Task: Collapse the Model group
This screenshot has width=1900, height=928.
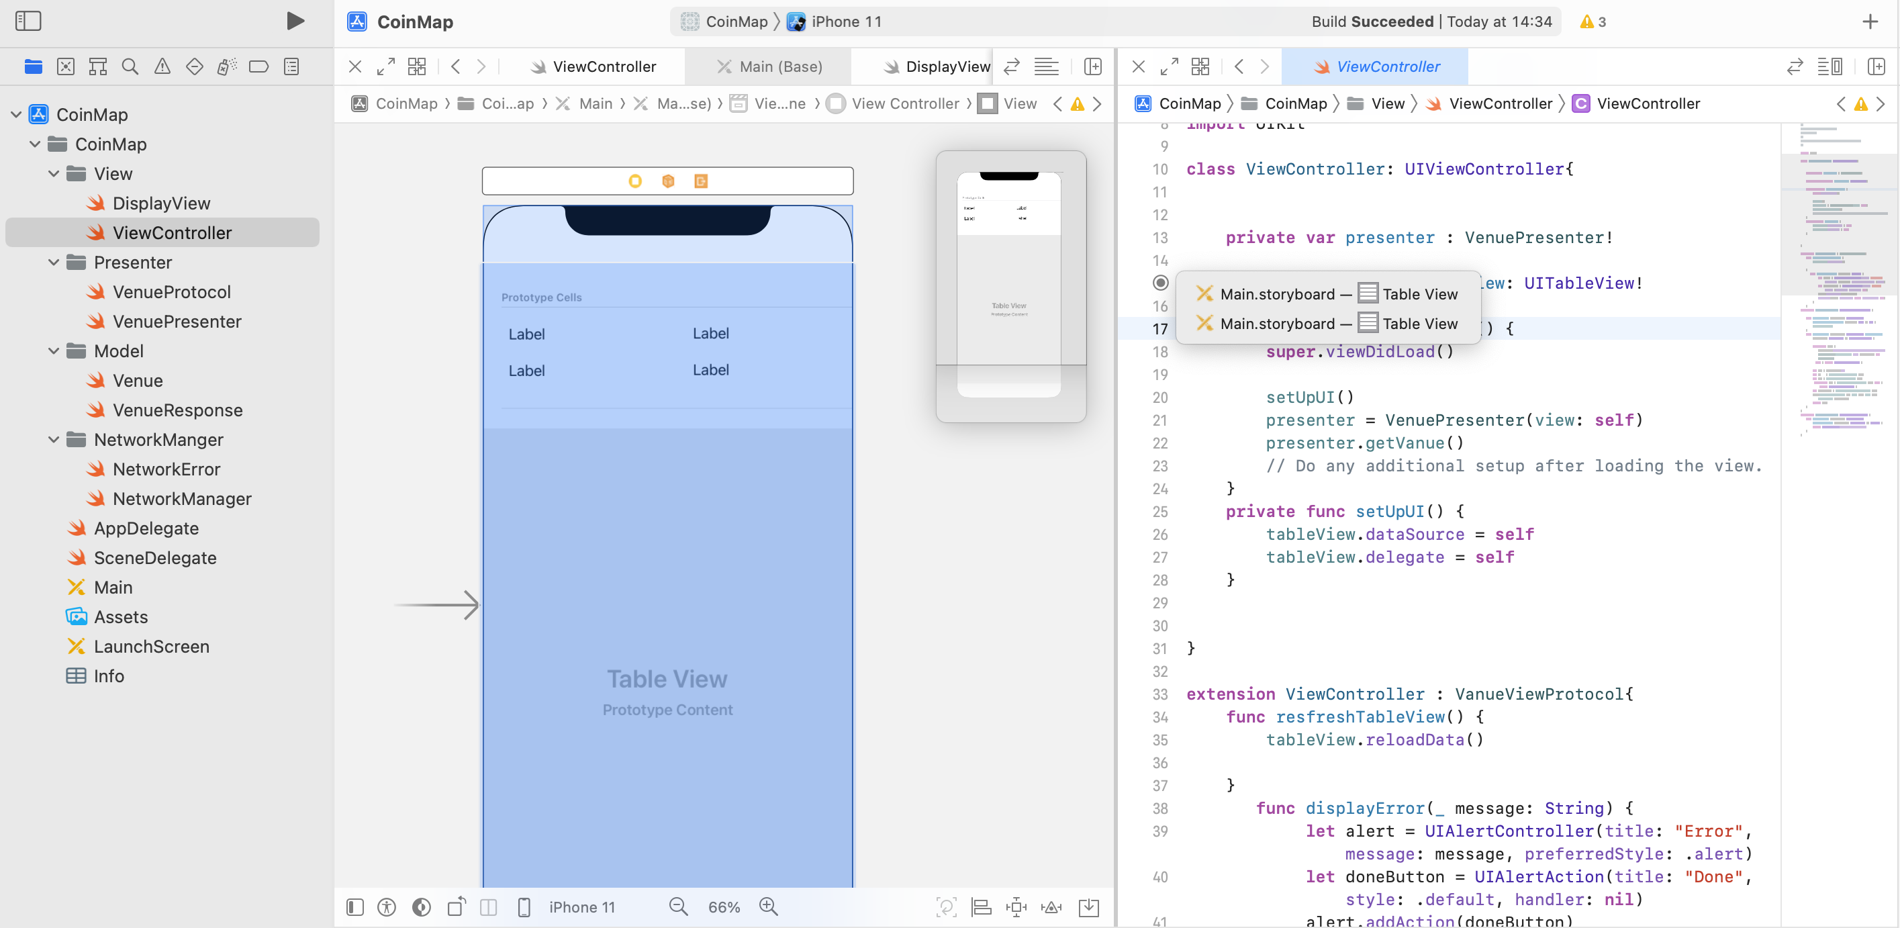Action: coord(53,351)
